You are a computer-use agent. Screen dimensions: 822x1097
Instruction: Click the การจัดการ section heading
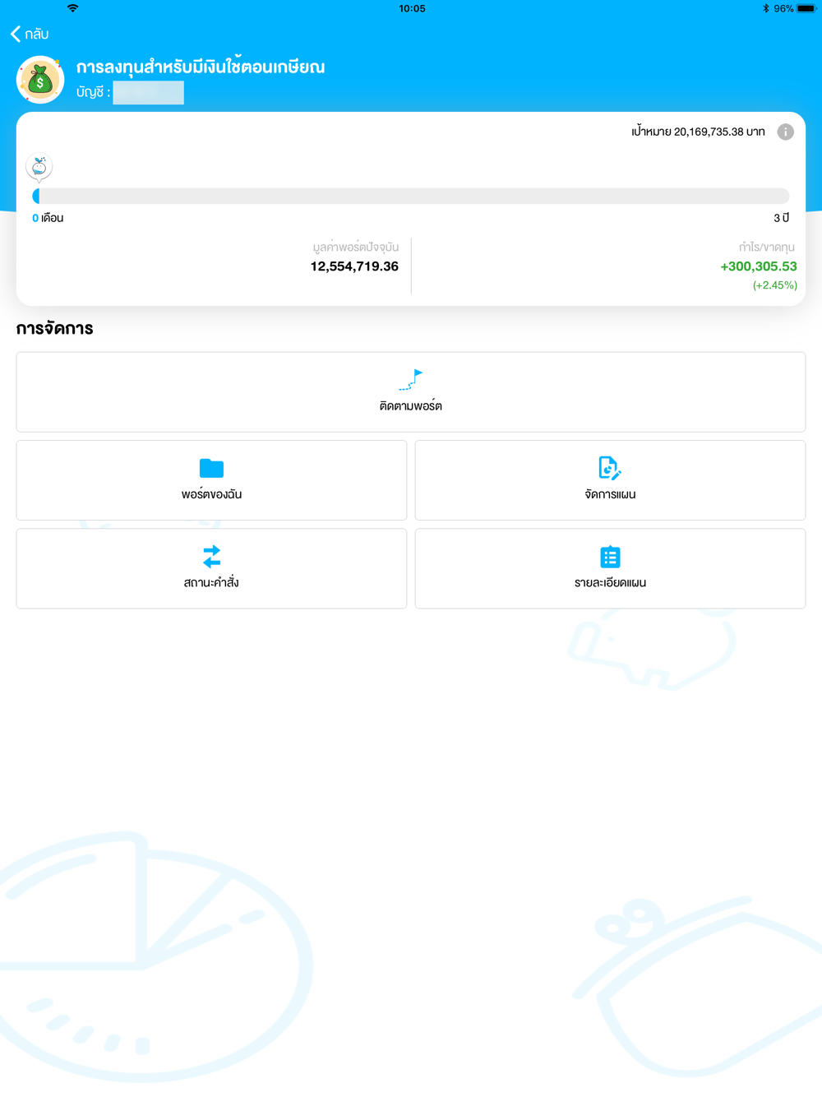(x=54, y=328)
